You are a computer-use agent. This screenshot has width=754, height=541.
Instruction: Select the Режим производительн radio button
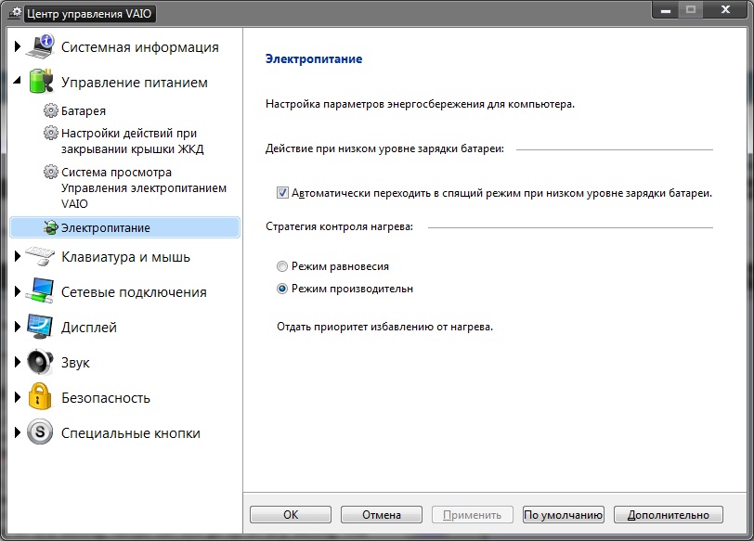[282, 289]
